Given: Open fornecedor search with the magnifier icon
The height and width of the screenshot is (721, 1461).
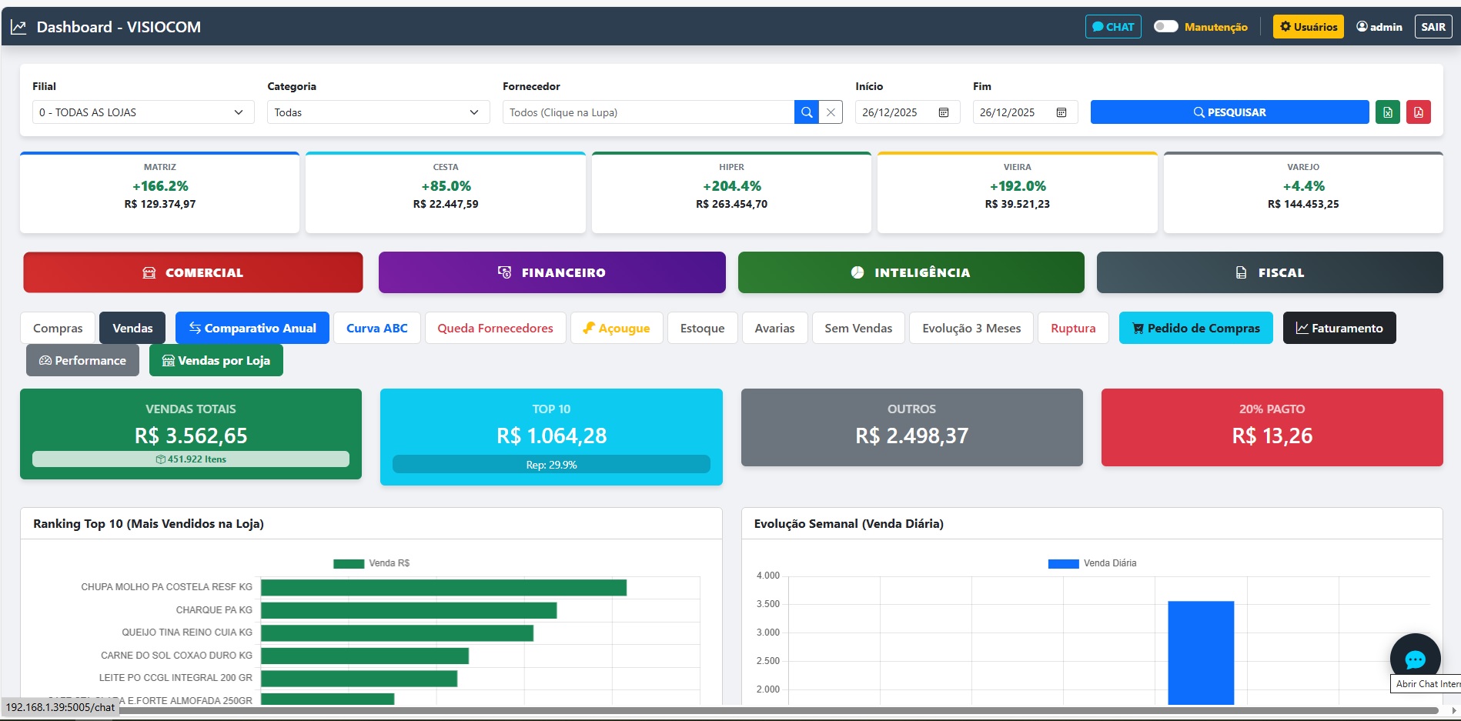Looking at the screenshot, I should (807, 112).
